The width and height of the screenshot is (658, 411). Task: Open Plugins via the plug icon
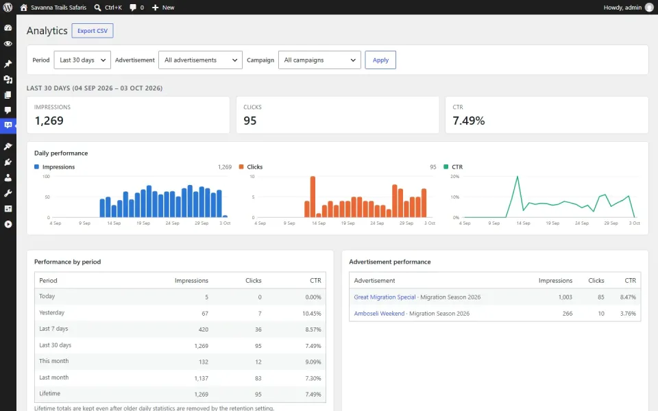click(8, 162)
